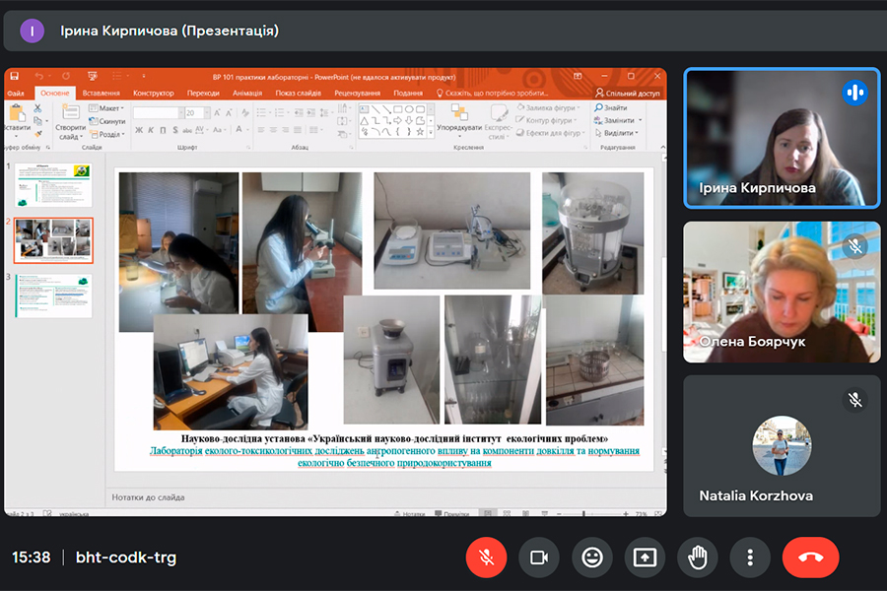Select the oval shape in the gallery

pyautogui.click(x=409, y=109)
